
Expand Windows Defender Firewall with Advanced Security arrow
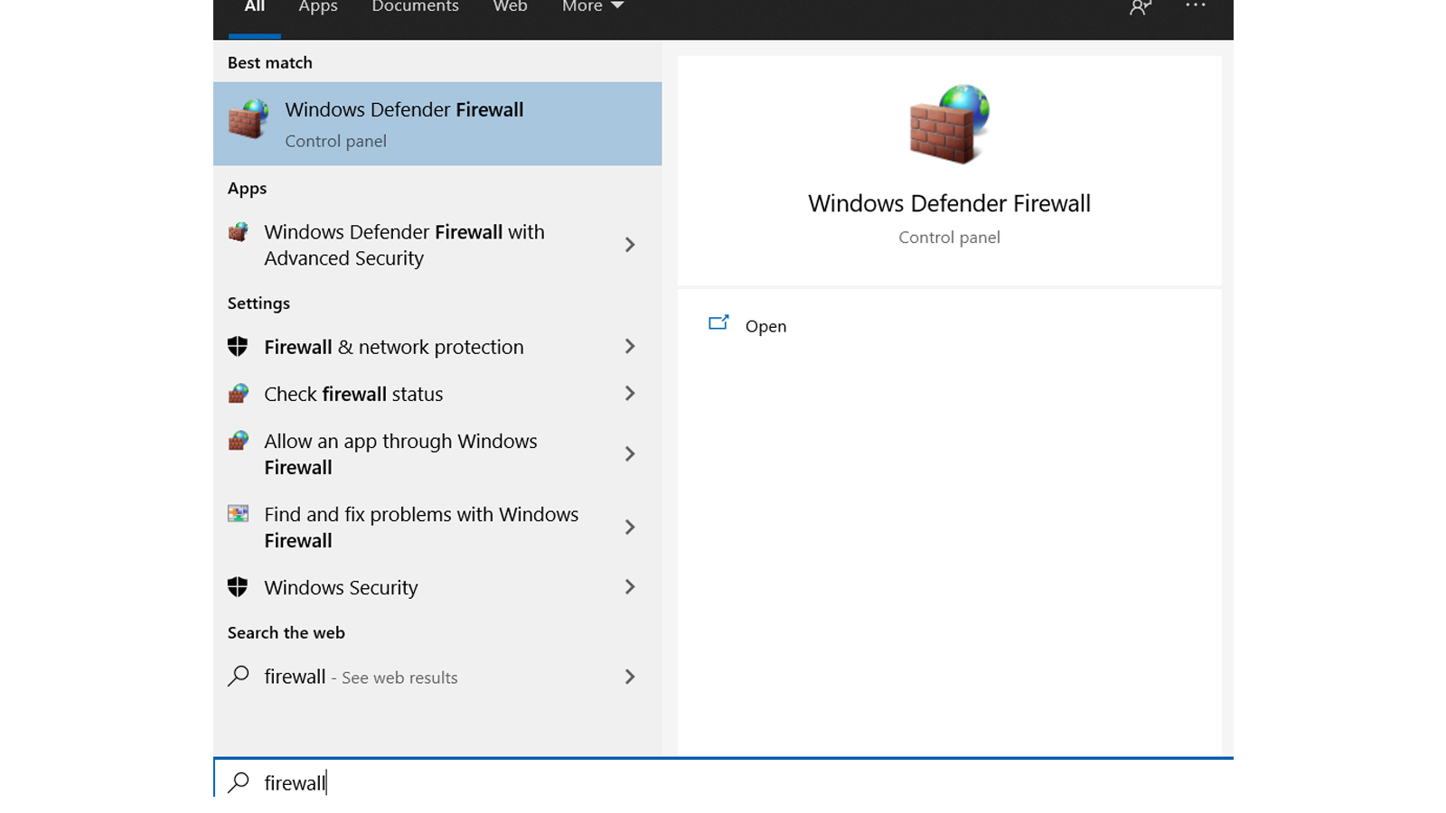[630, 245]
